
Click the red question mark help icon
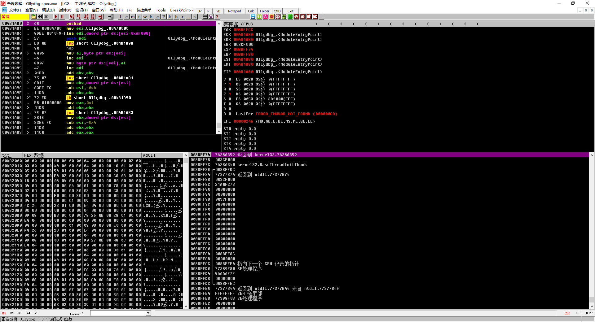coord(217,17)
